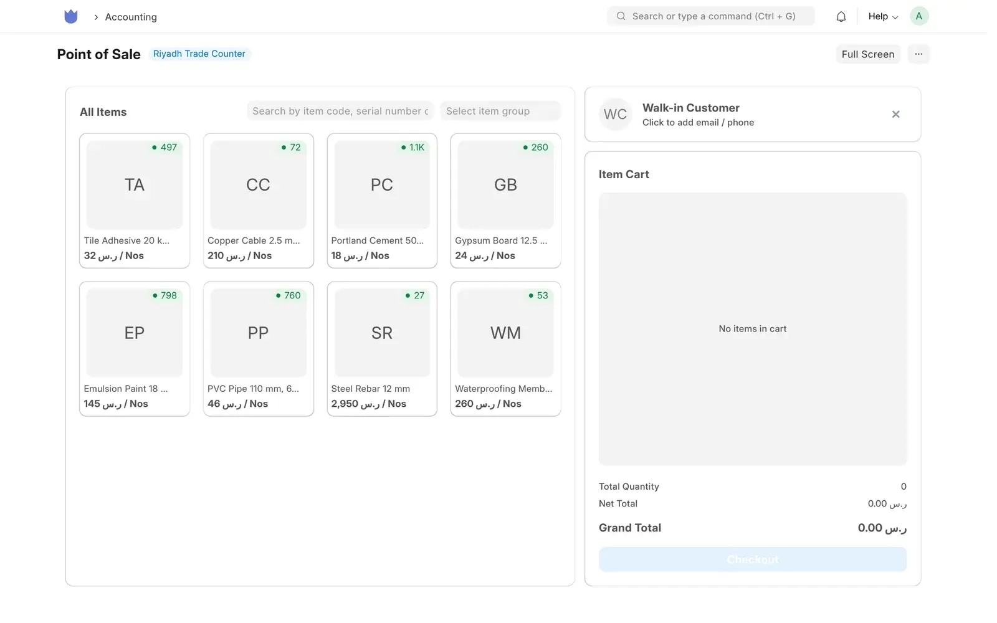
Task: Select the Waterproofing Membrane item card
Action: coord(505,349)
